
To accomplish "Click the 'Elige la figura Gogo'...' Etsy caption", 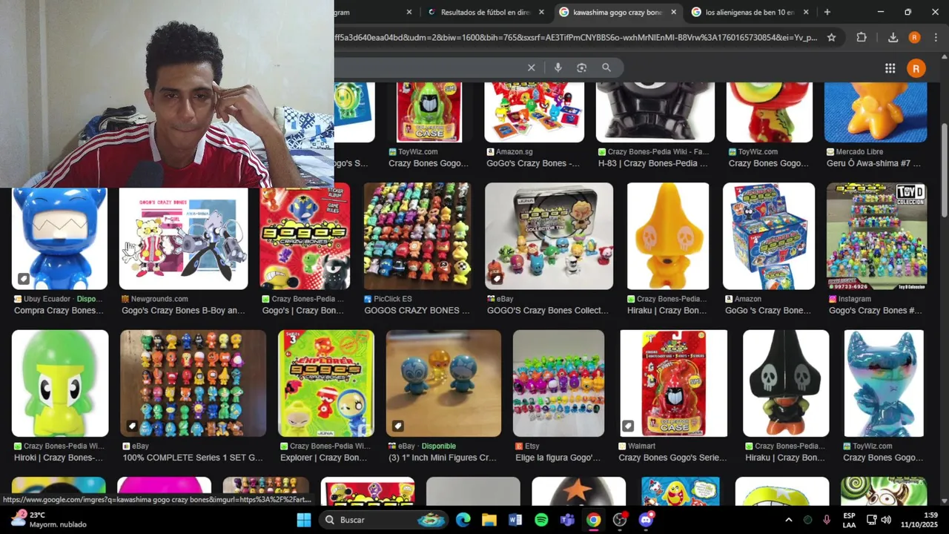I will (558, 458).
